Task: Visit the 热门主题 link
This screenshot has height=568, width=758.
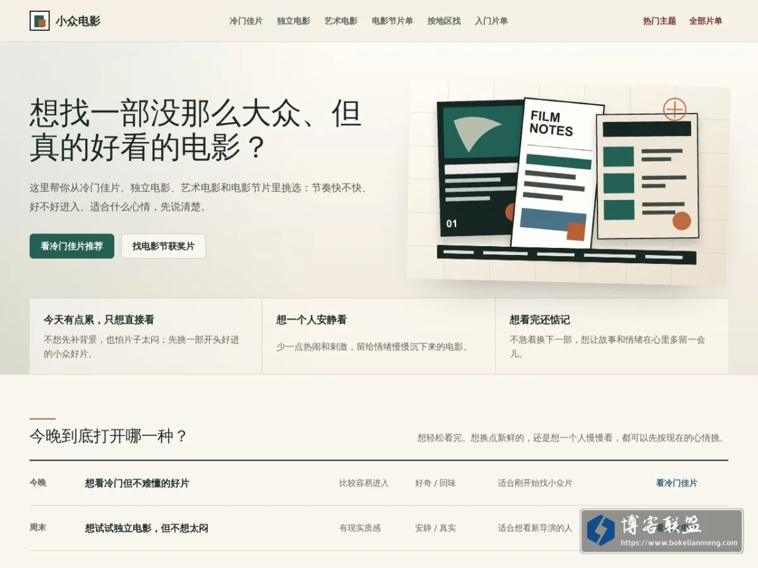Action: click(659, 21)
